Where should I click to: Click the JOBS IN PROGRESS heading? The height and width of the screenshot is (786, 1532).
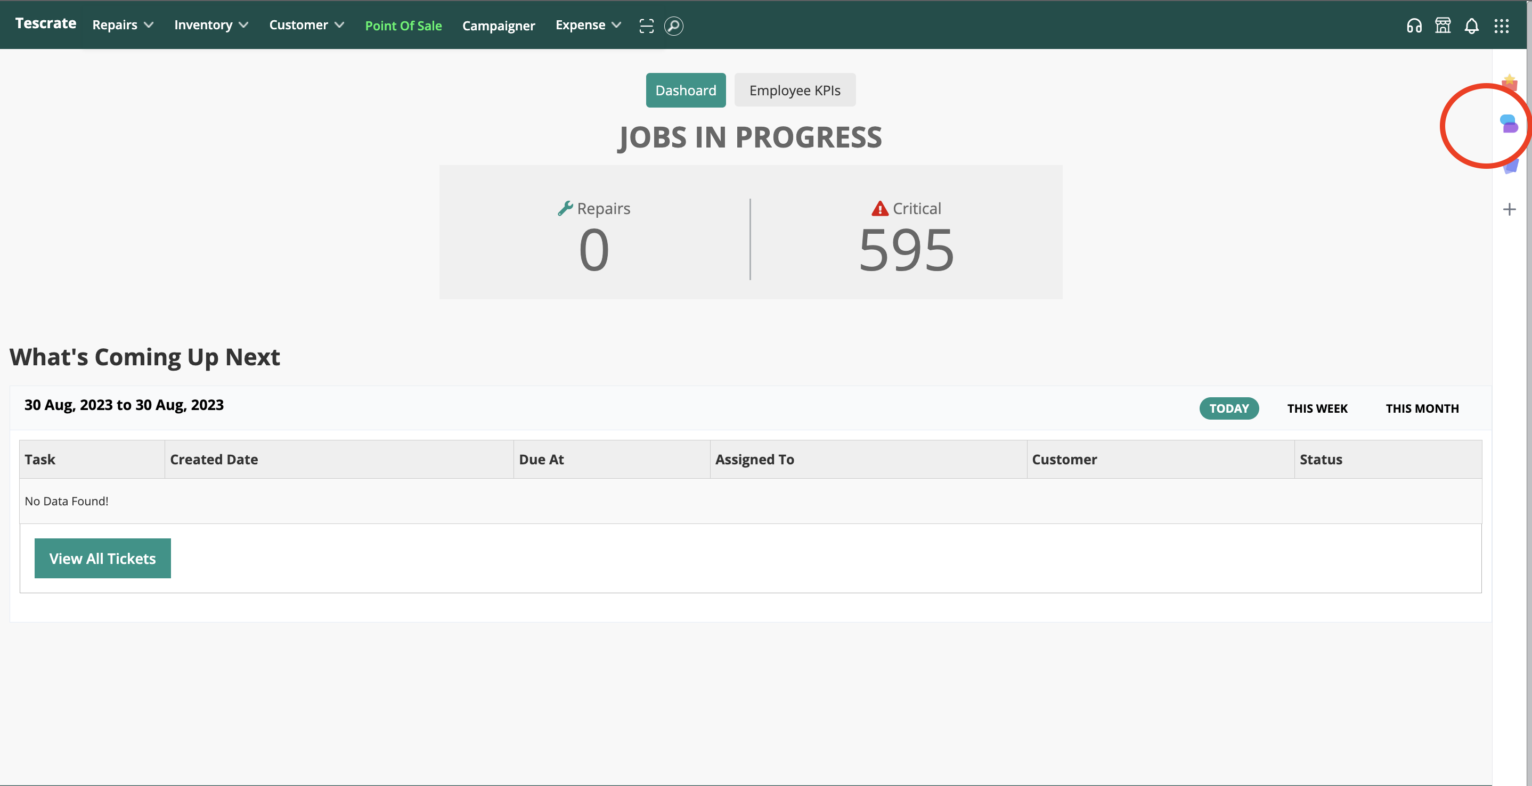[750, 137]
